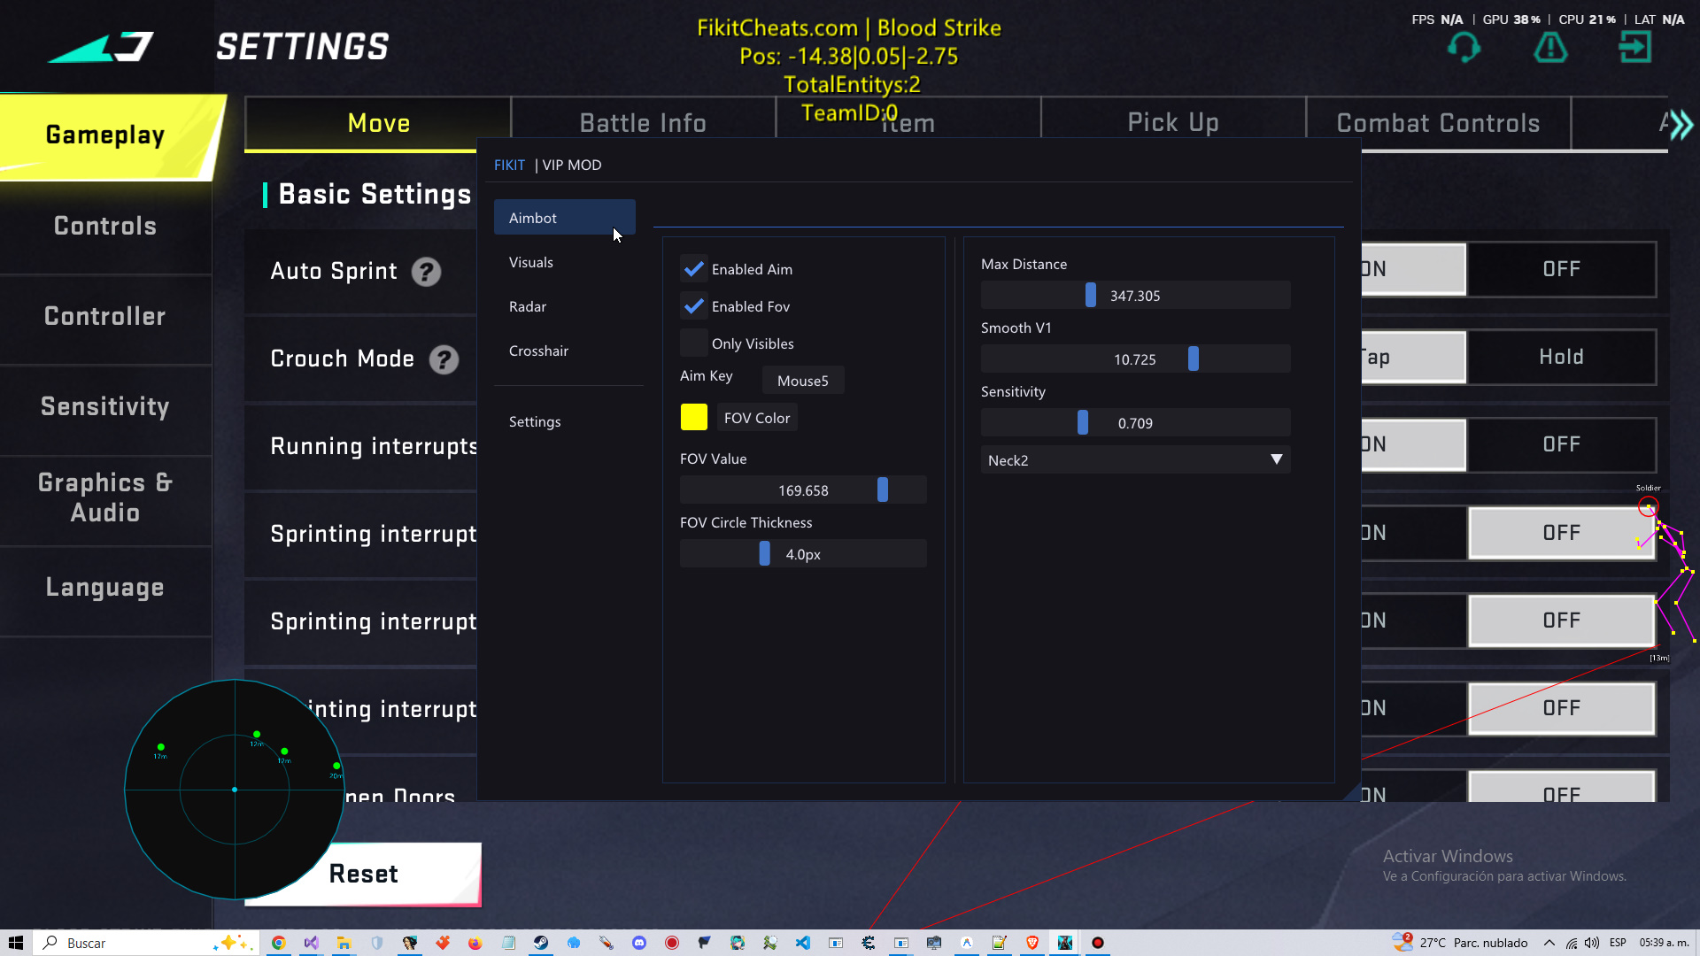Open the Controls settings category
Viewport: 1700px width, 956px height.
105,227
